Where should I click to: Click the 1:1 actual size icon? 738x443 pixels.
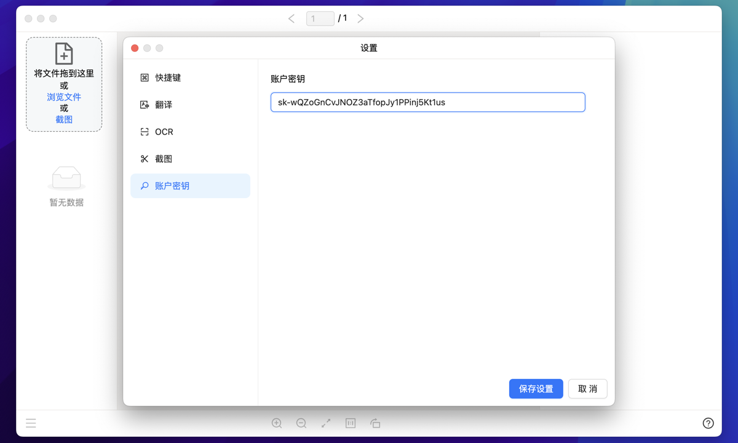(351, 423)
